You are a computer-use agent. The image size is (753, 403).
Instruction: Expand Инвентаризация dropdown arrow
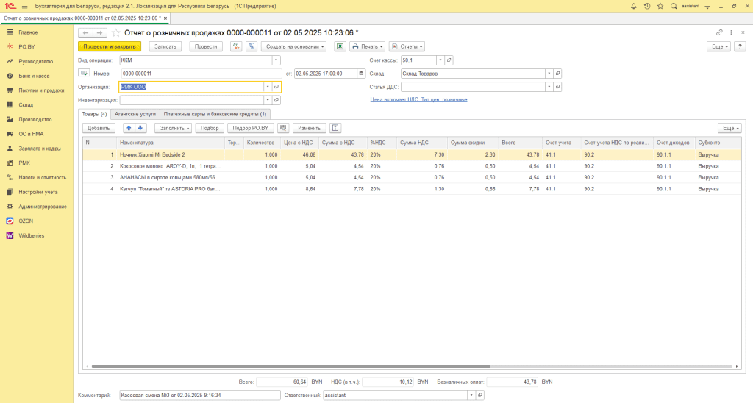268,101
